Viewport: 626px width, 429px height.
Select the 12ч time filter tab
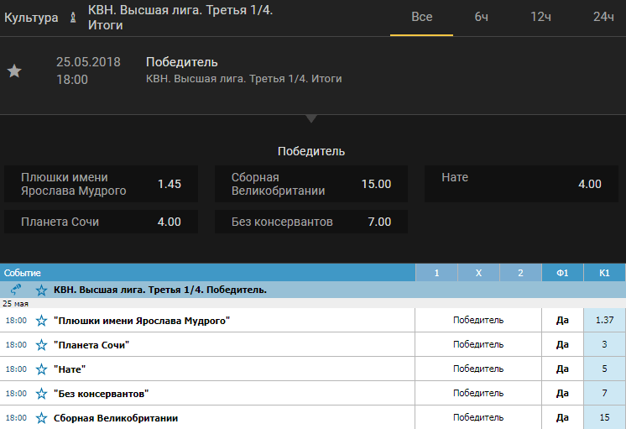(540, 17)
